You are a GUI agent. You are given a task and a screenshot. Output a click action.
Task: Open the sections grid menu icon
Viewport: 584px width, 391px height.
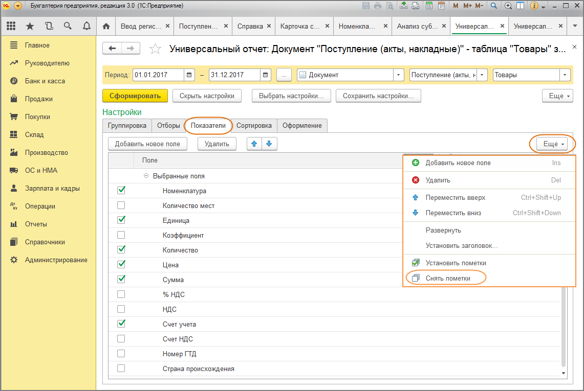[x=11, y=26]
